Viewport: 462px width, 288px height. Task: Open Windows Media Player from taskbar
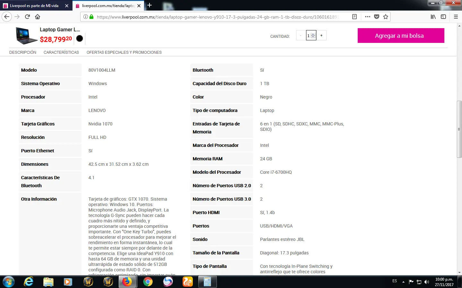tap(68, 282)
